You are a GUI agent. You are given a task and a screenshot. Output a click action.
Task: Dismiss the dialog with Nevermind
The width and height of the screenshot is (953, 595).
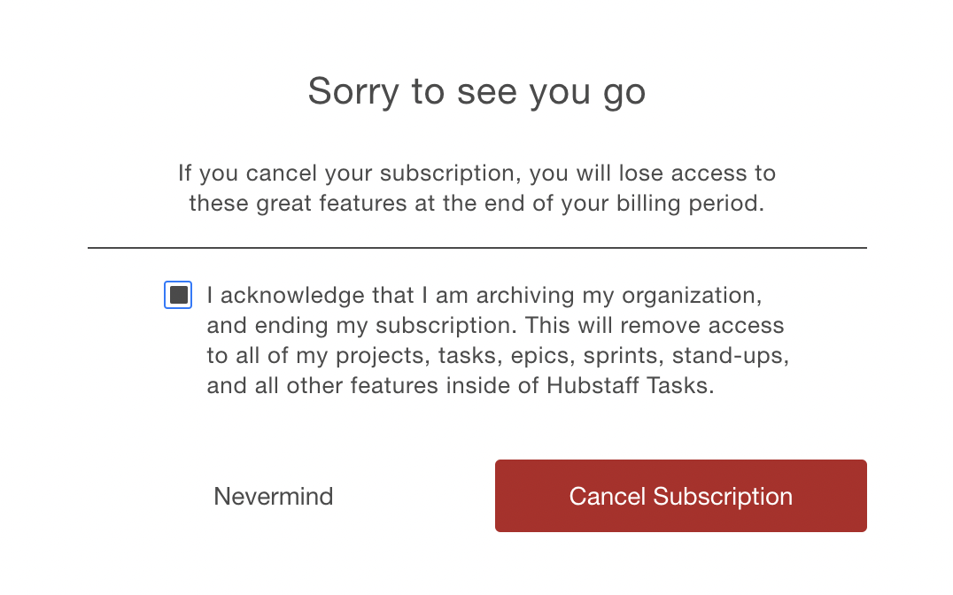tap(274, 497)
